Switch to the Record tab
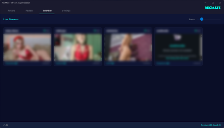The width and height of the screenshot is (224, 128). coord(12,11)
